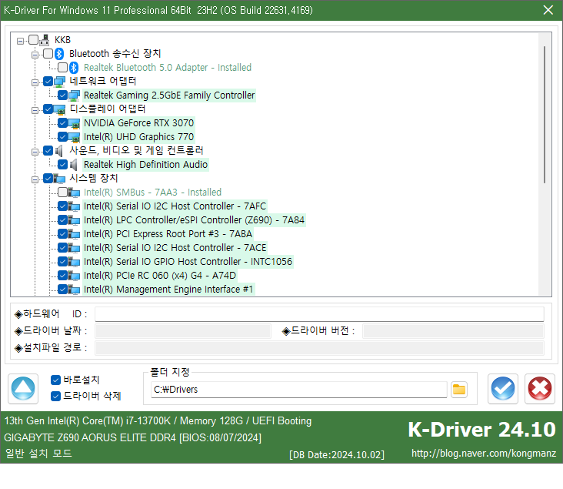Check the Realtek Bluetooth 5.0 Adapter checkbox

click(x=62, y=67)
